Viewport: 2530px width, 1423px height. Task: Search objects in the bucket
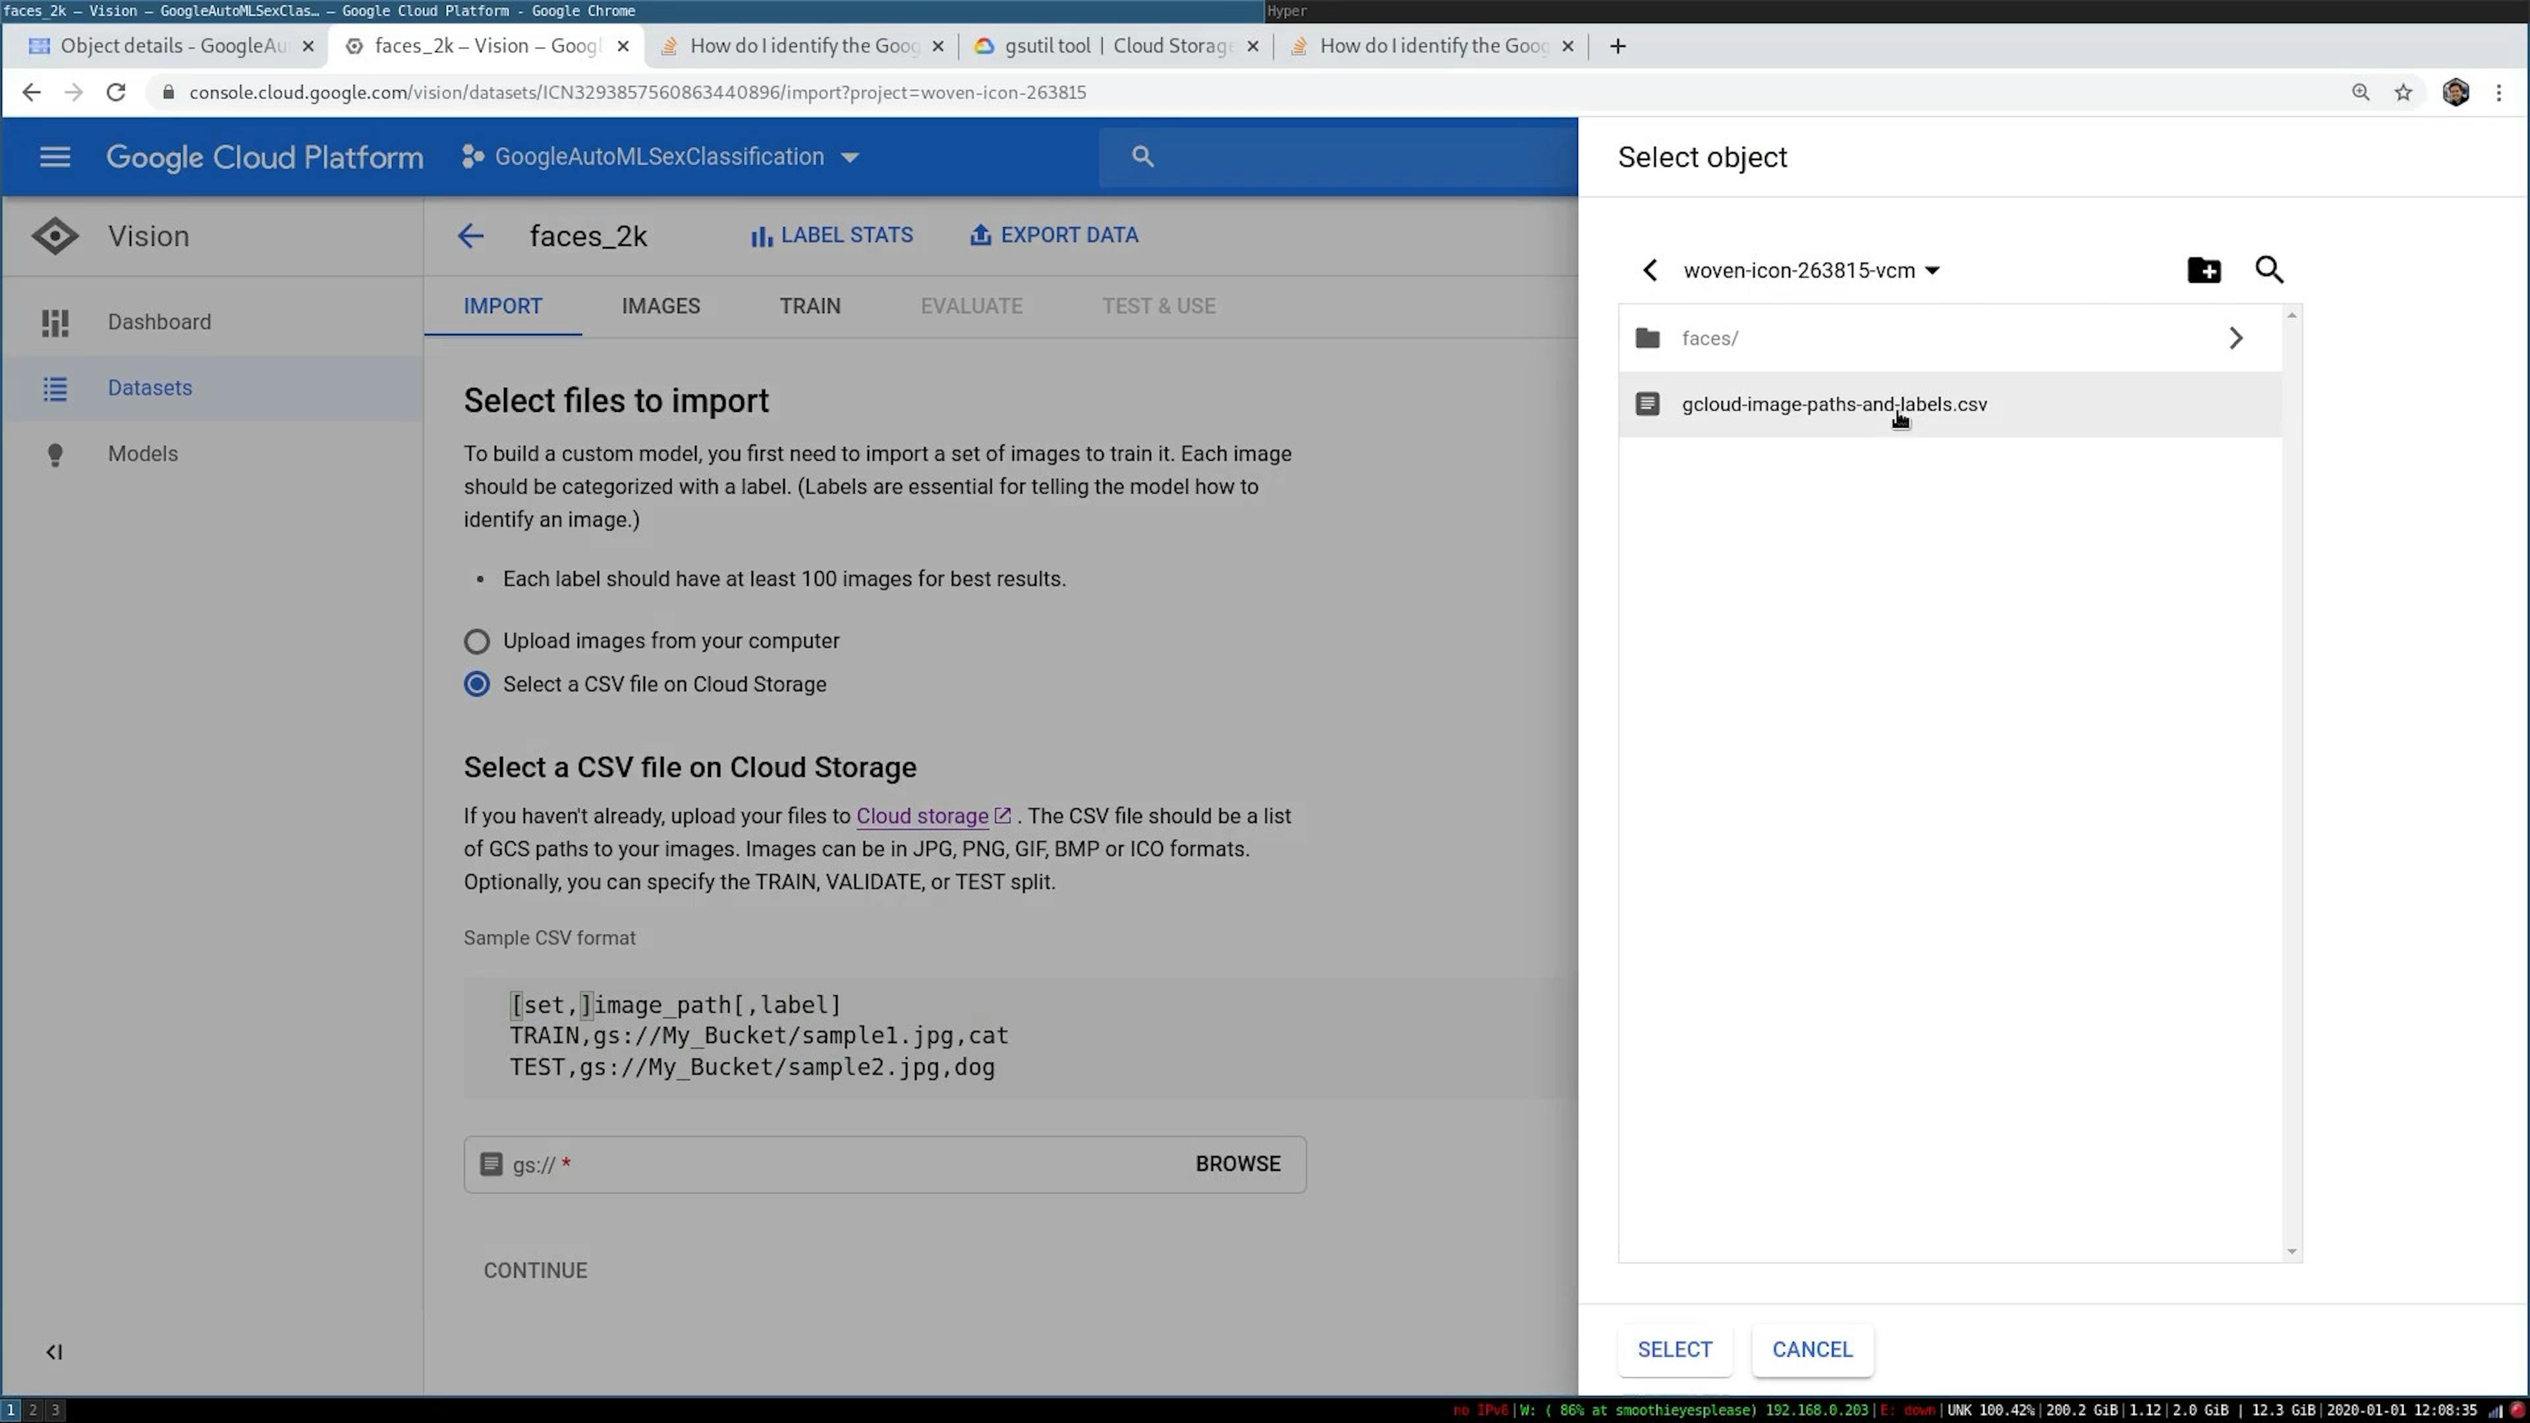click(x=2268, y=270)
